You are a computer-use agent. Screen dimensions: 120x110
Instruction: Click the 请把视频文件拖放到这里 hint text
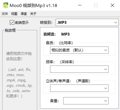[19, 56]
